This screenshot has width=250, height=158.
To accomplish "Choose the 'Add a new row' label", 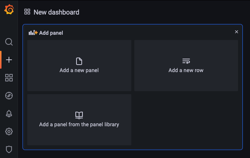I will click(186, 70).
